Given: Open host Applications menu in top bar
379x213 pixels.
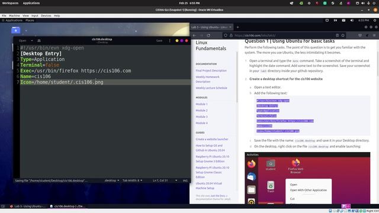Looking at the screenshot, I should [31, 3].
